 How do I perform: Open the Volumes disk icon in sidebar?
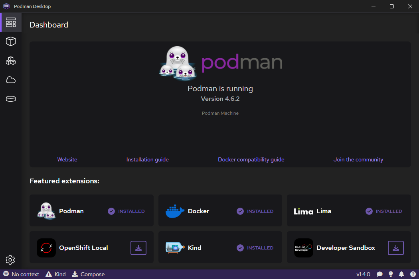coord(11,99)
